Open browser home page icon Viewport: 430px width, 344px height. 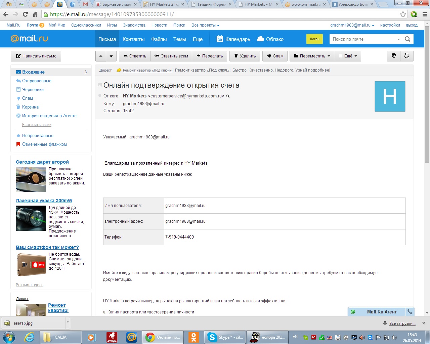pyautogui.click(x=35, y=14)
